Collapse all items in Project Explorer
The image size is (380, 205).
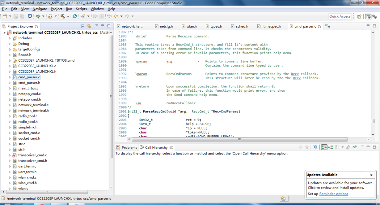pyautogui.click(x=82, y=26)
